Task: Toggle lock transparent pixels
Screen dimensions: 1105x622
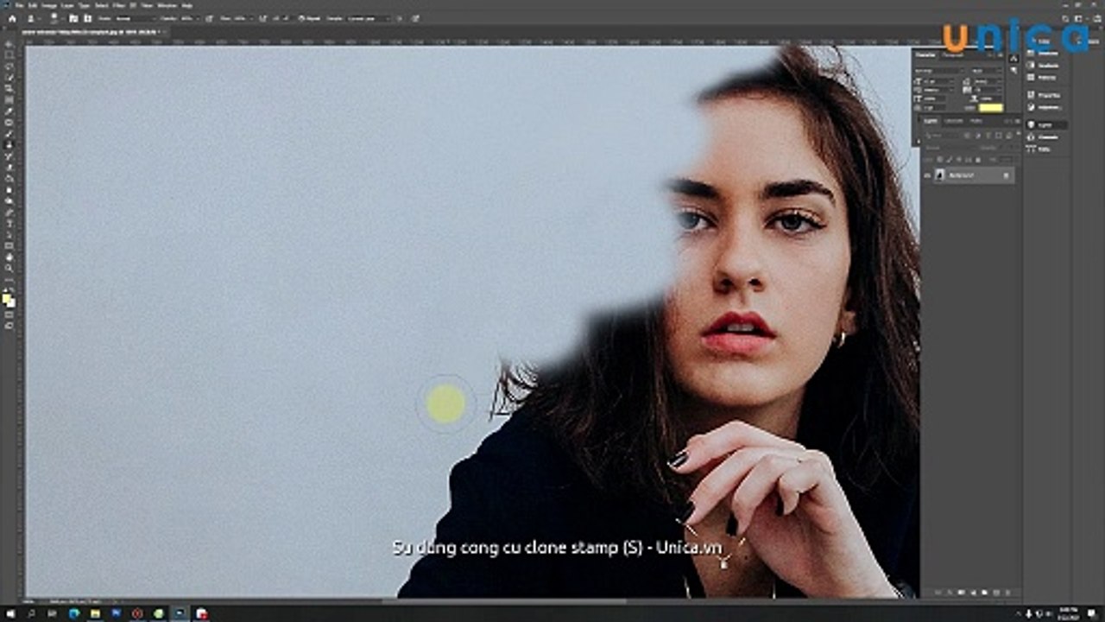Action: click(x=940, y=159)
